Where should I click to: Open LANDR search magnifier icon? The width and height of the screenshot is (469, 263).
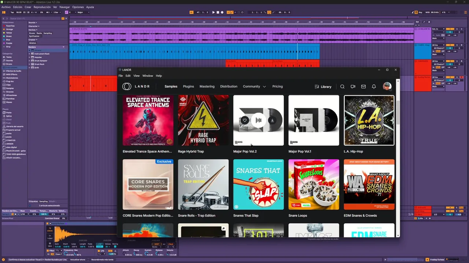(342, 87)
